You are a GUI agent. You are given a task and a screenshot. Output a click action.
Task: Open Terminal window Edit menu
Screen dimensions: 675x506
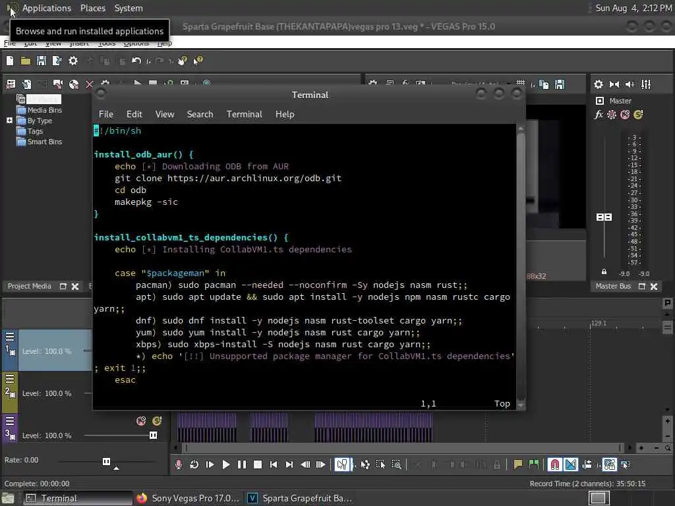pyautogui.click(x=134, y=114)
